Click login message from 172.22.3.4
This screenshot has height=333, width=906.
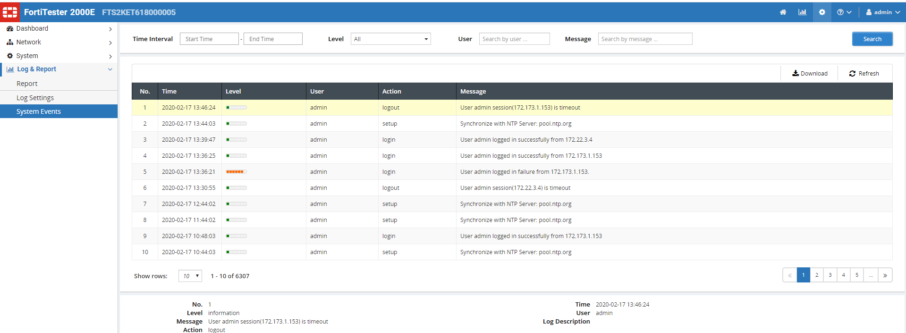[526, 140]
